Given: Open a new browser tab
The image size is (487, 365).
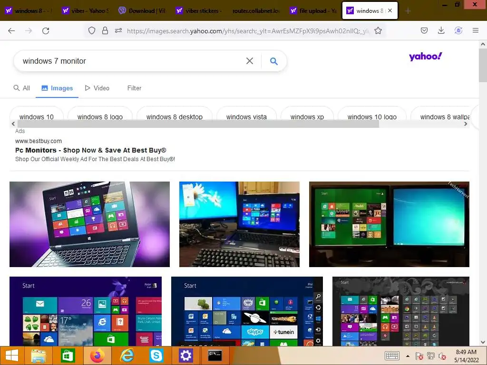Looking at the screenshot, I should click(408, 11).
